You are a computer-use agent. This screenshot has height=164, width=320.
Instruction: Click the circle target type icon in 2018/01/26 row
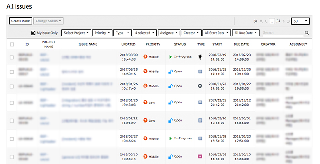pos(200,86)
